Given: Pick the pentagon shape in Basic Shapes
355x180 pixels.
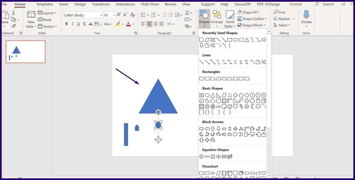Looking at the screenshot, I should click(241, 95).
